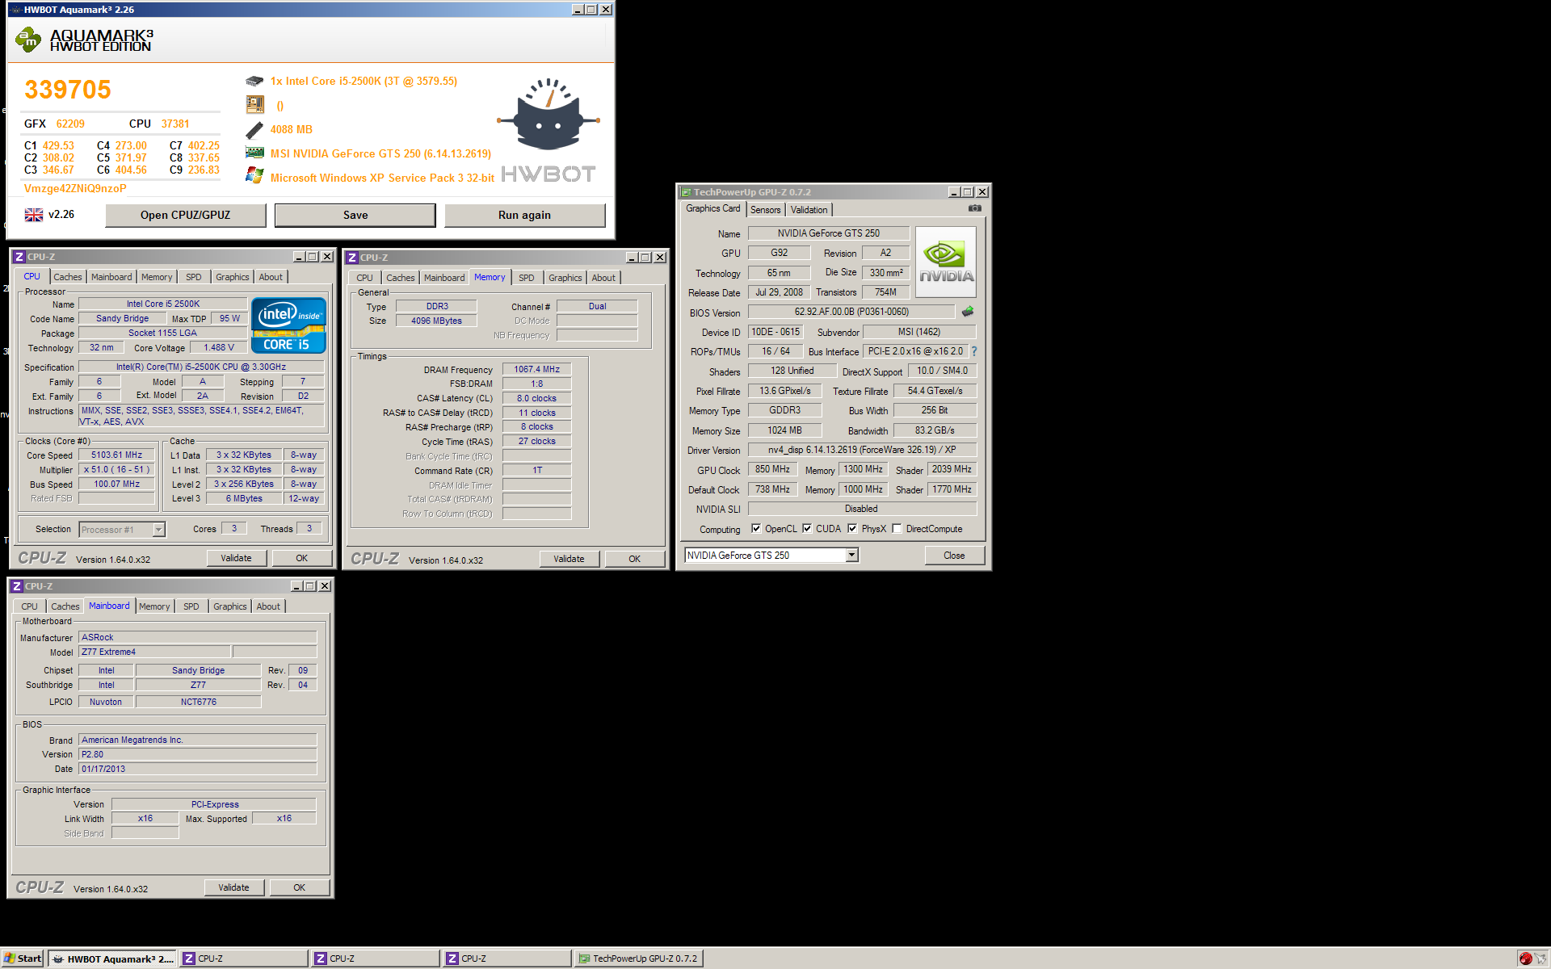
Task: Toggle the OpenCL checkbox in GPU-Z
Action: point(756,529)
